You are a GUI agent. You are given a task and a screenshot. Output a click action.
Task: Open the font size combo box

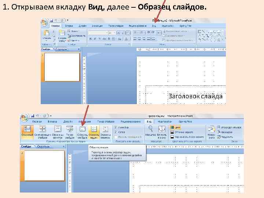click(112, 33)
